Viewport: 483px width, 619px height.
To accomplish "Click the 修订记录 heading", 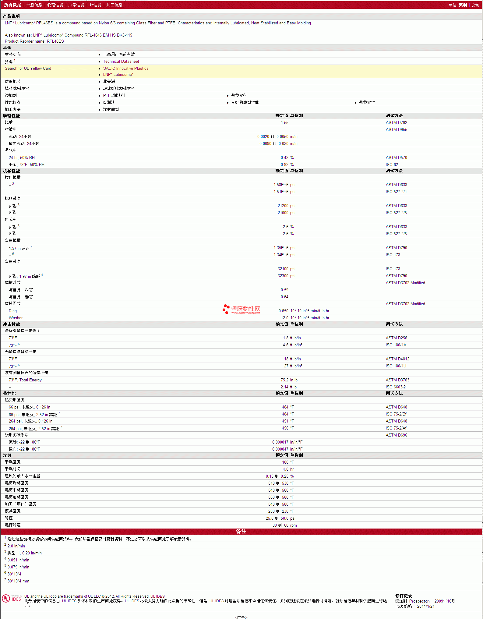I will 404,596.
